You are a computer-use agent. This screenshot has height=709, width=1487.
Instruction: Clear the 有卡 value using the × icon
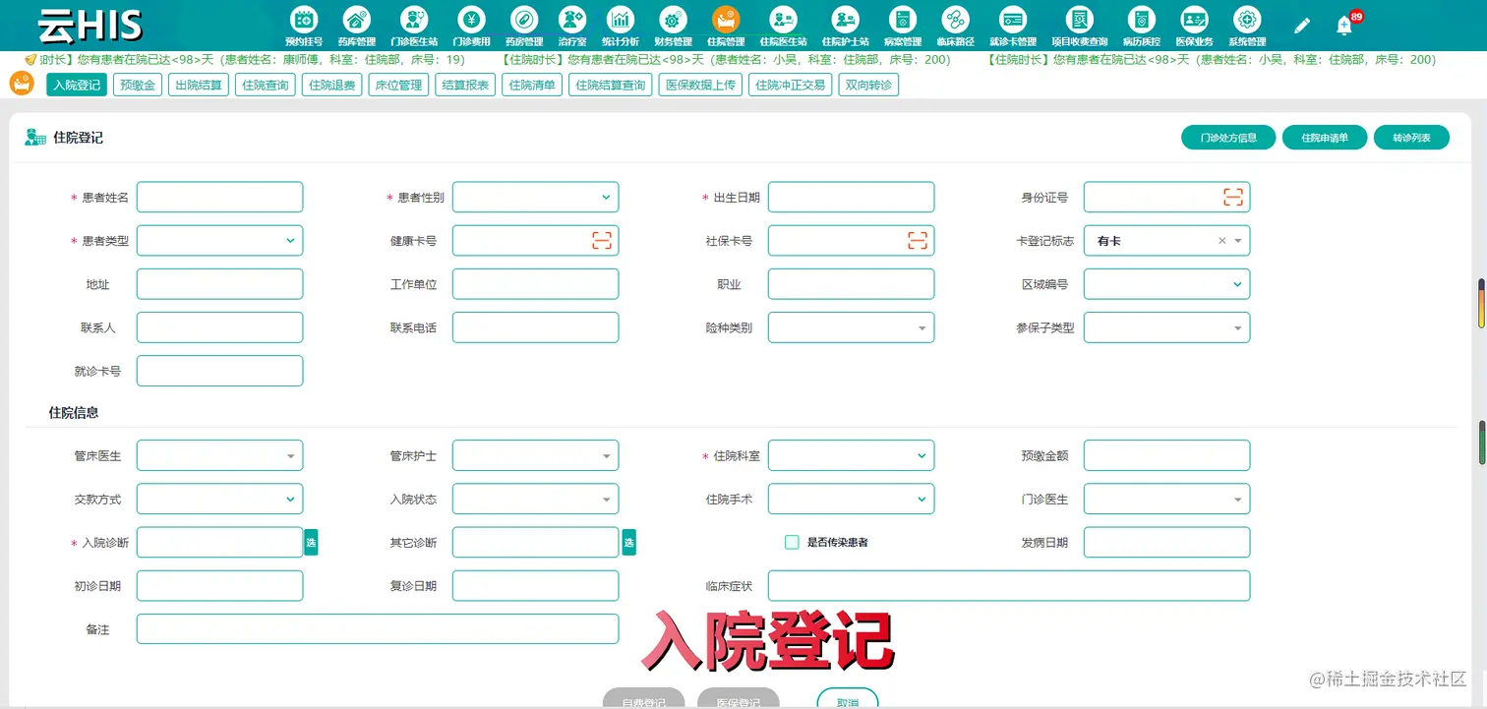pyautogui.click(x=1221, y=240)
